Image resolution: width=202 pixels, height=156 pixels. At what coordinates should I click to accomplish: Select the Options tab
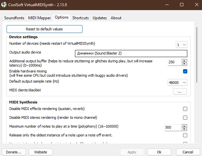[62, 17]
